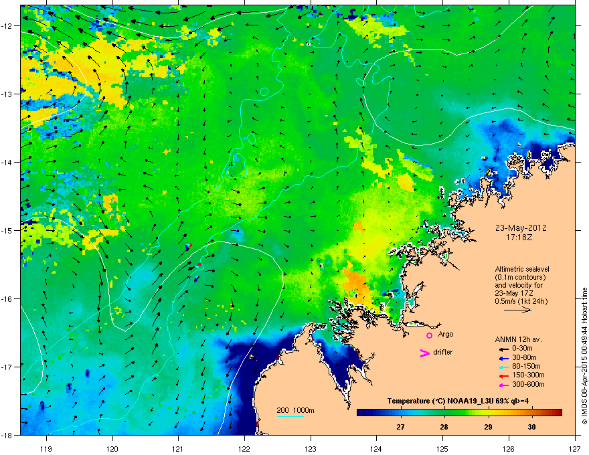This screenshot has height=455, width=589.
Task: Click the magenta Argo circle symbol in legend
Action: (x=429, y=335)
